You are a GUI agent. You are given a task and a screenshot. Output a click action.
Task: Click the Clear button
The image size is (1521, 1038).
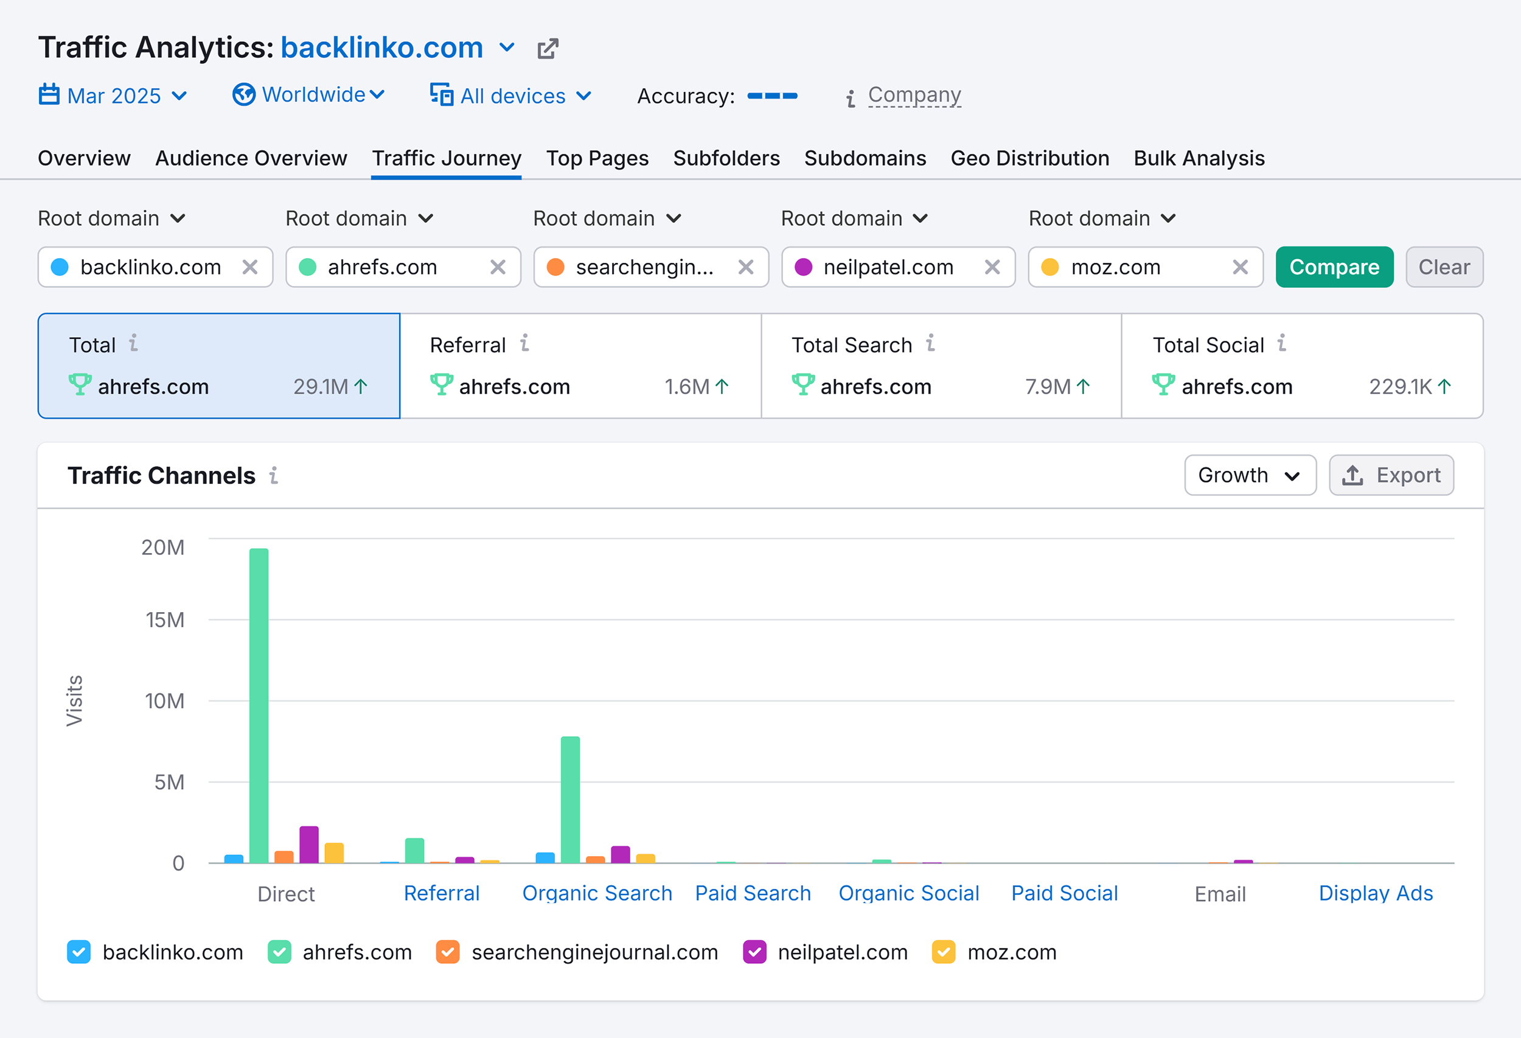coord(1444,267)
